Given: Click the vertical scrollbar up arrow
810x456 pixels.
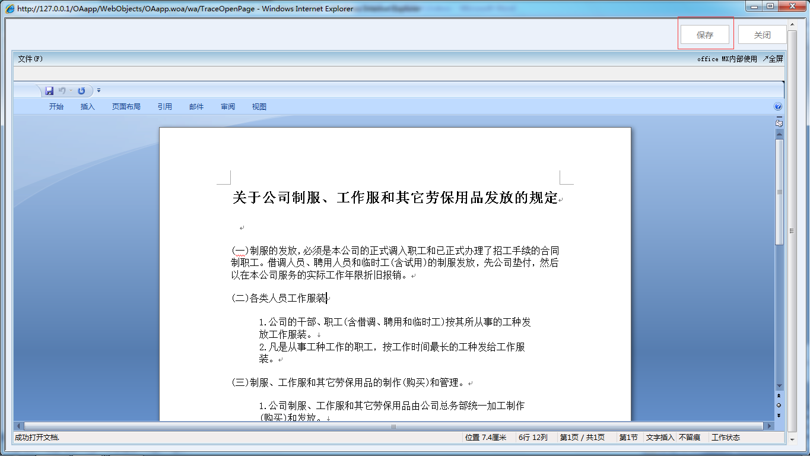Looking at the screenshot, I should point(779,134).
